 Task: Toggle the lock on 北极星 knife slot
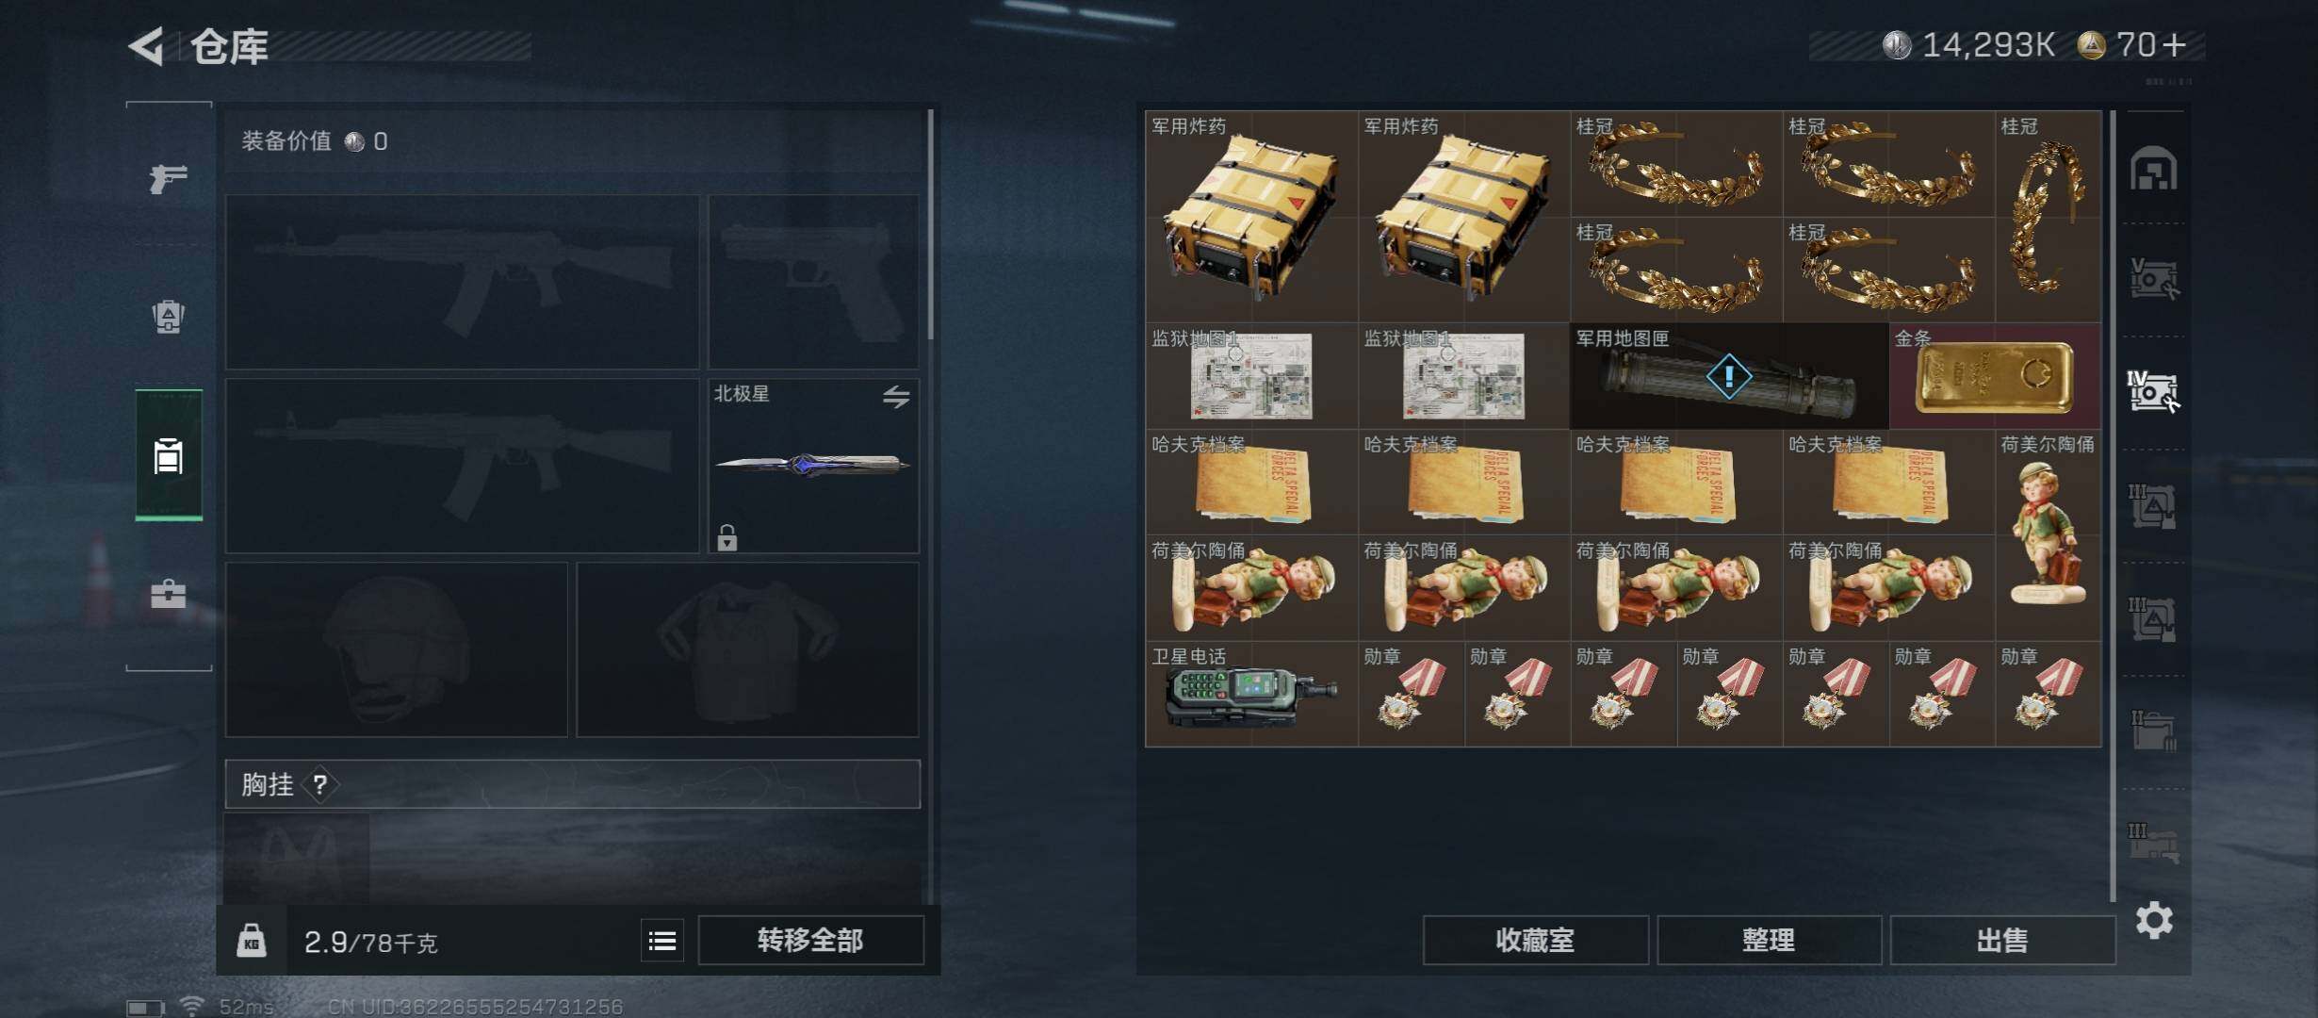[x=726, y=537]
